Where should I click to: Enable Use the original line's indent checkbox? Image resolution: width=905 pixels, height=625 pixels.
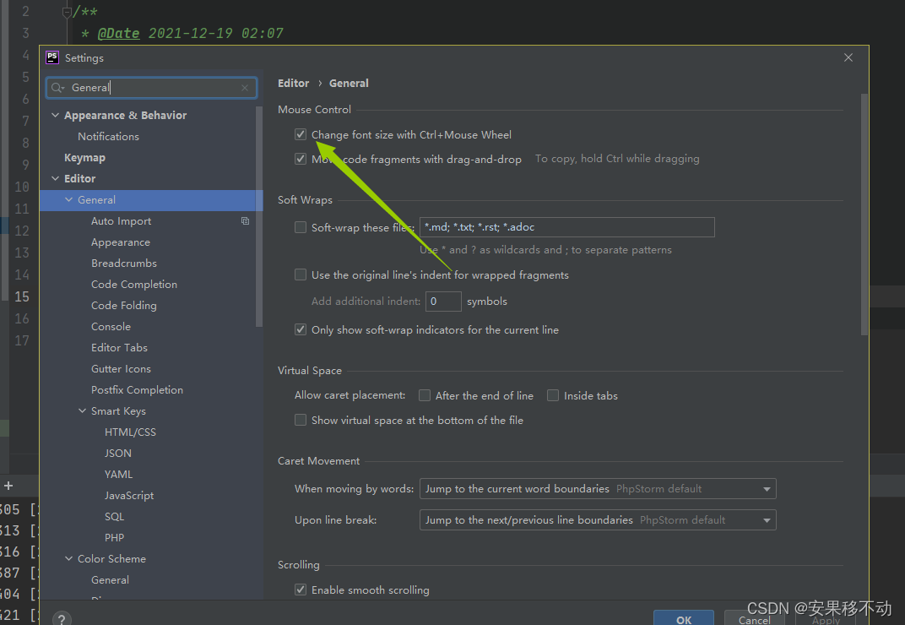click(301, 275)
